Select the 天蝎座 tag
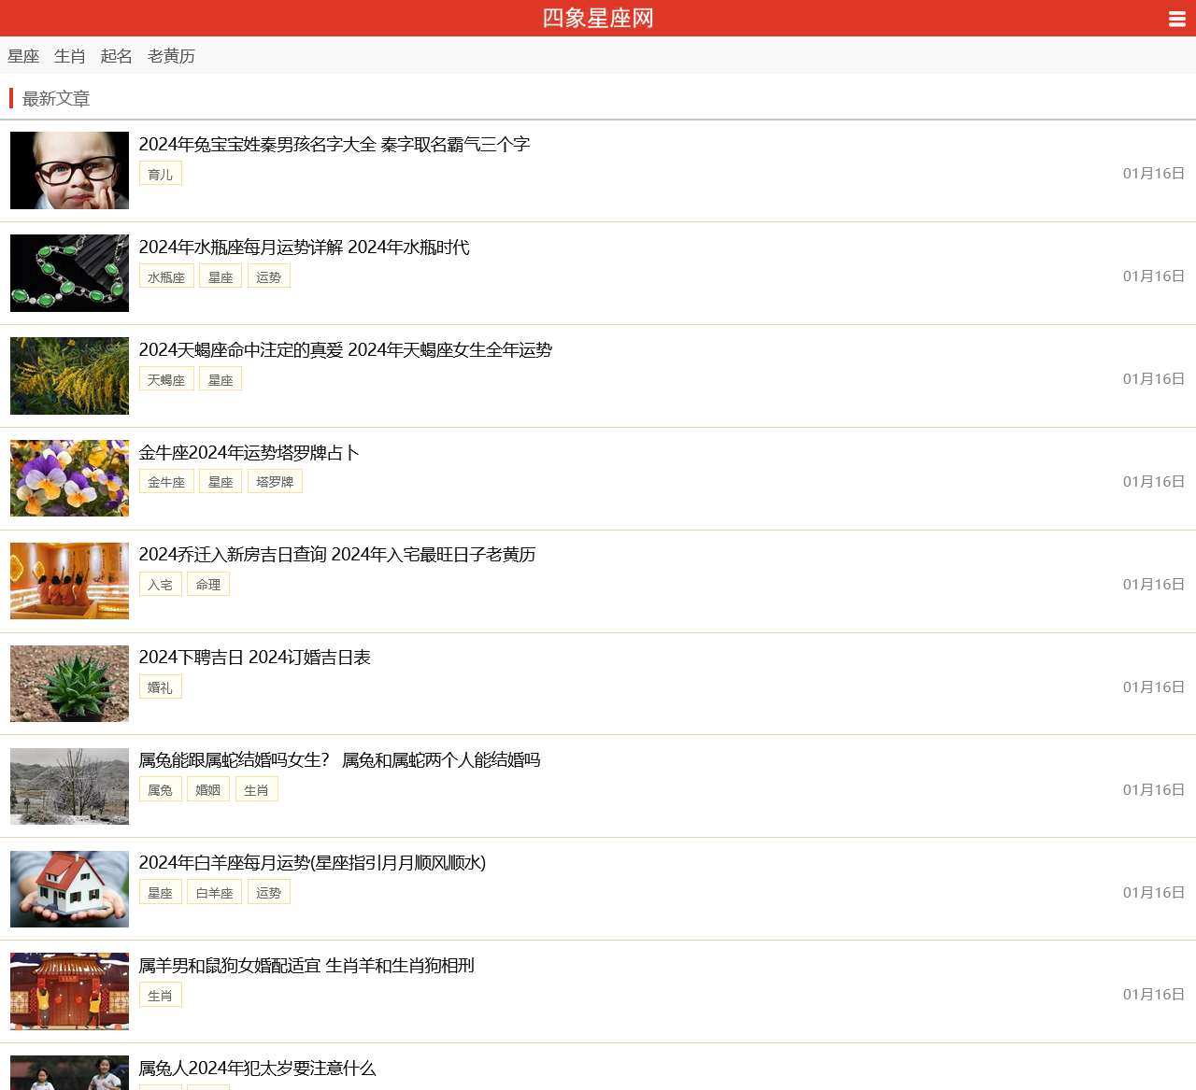1196x1090 pixels. tap(166, 379)
